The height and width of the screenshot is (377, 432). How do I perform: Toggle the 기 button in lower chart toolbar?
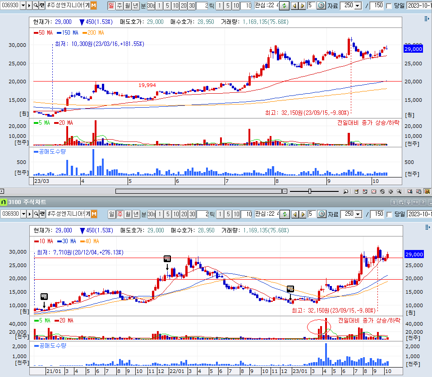[x=88, y=214]
